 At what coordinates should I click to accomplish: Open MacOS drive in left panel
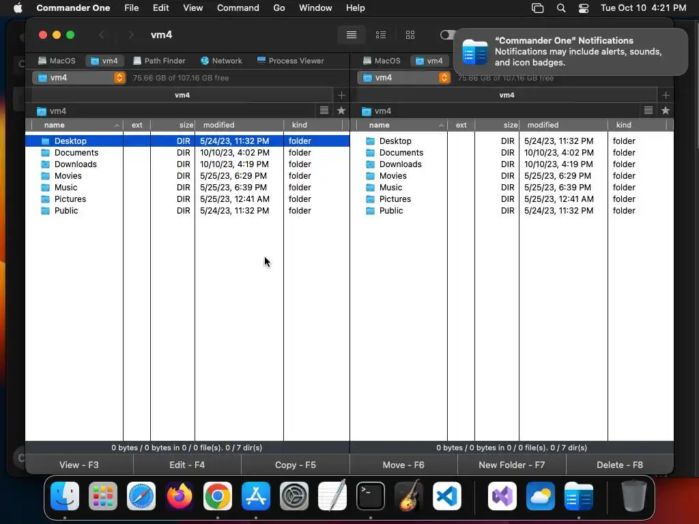(x=57, y=61)
